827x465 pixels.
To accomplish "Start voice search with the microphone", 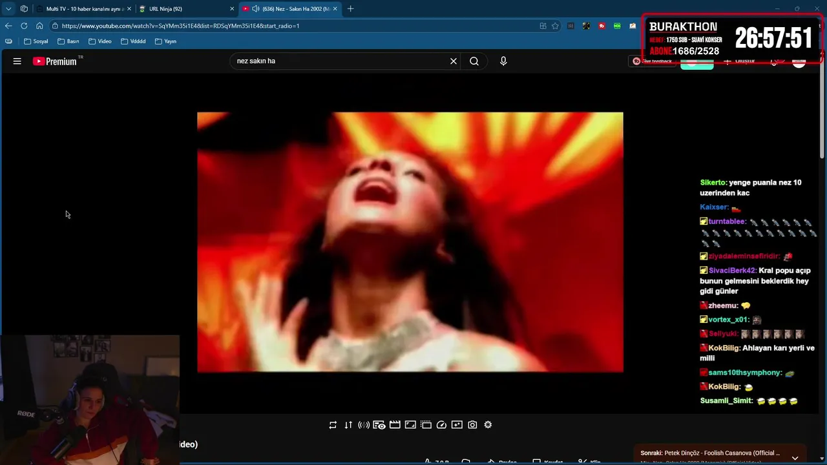I will point(503,61).
